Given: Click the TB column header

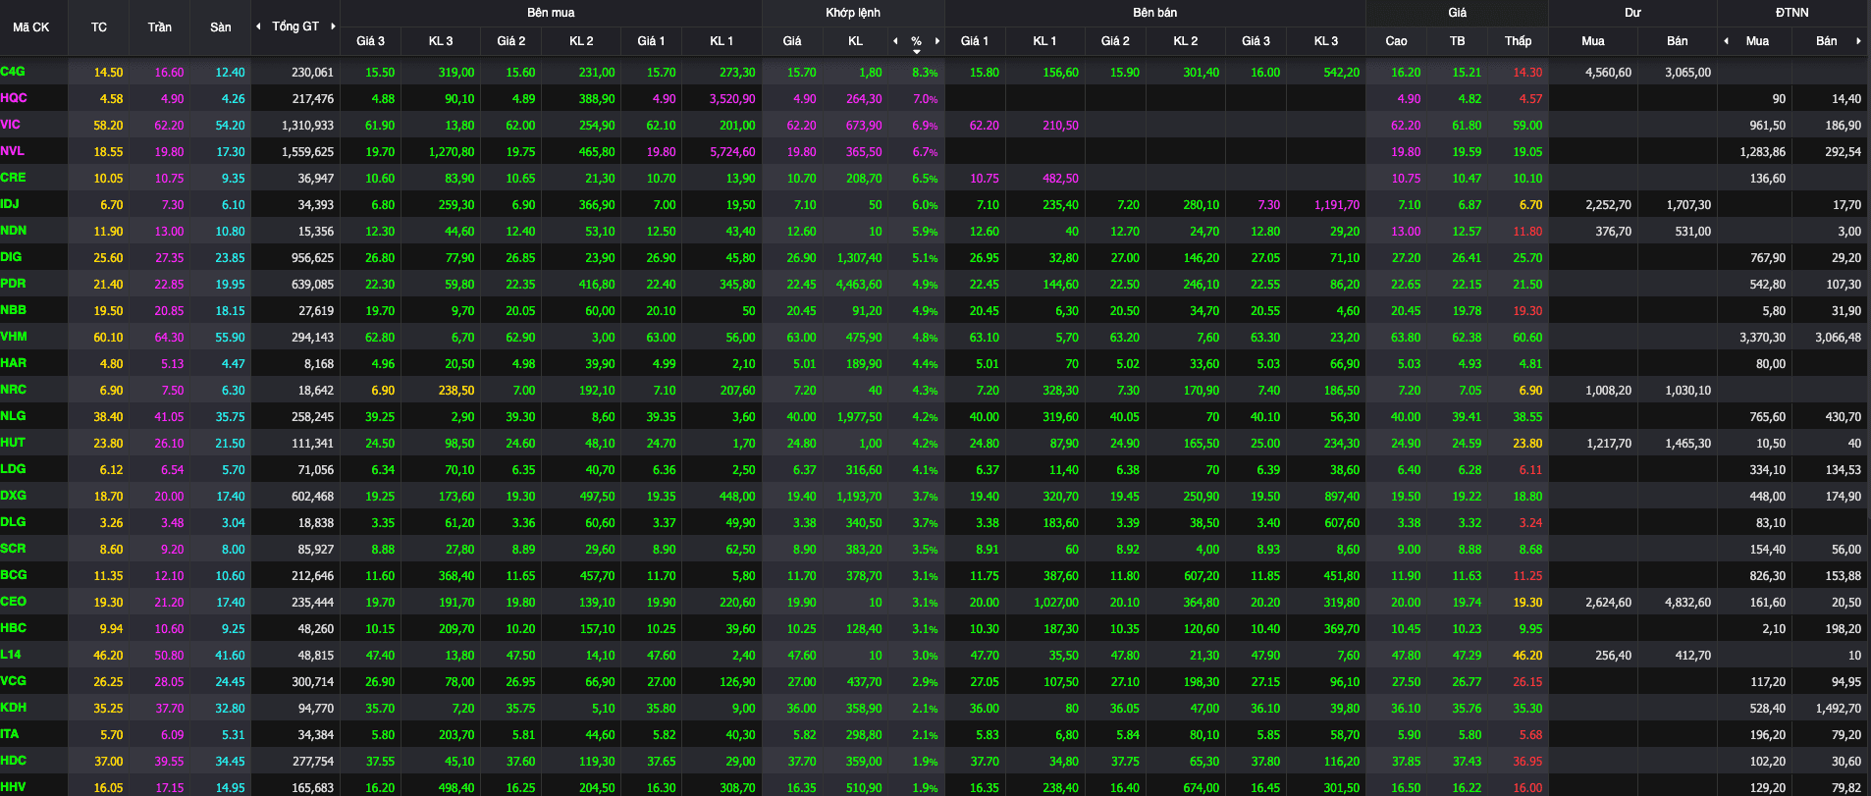Looking at the screenshot, I should 1457,41.
